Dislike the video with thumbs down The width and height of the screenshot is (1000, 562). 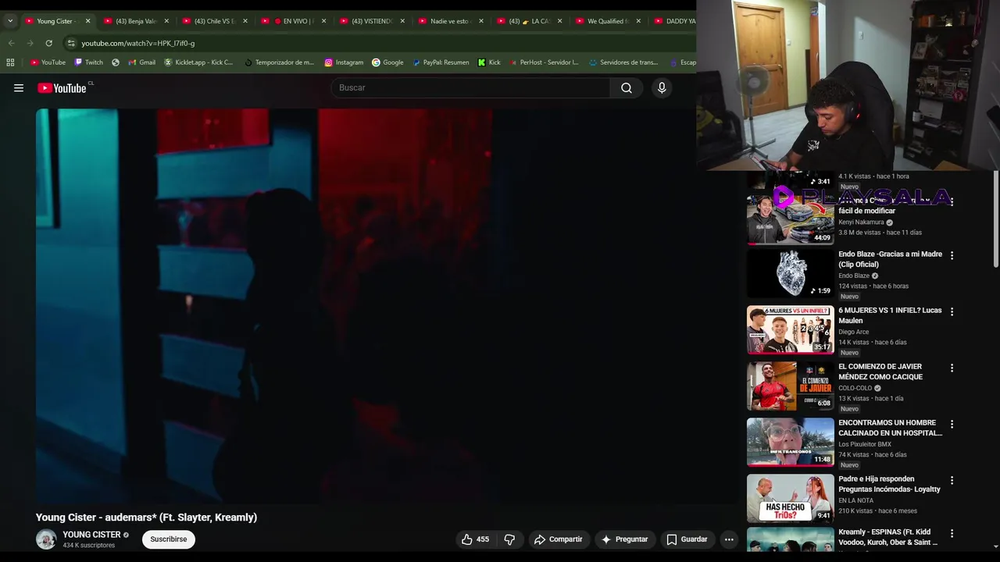(x=509, y=539)
